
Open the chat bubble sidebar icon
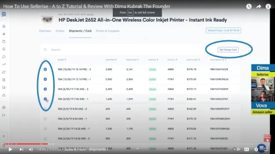pyautogui.click(x=4, y=57)
